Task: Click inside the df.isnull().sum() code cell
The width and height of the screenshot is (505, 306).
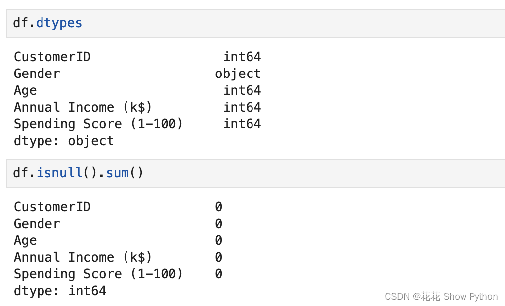Action: (296, 173)
